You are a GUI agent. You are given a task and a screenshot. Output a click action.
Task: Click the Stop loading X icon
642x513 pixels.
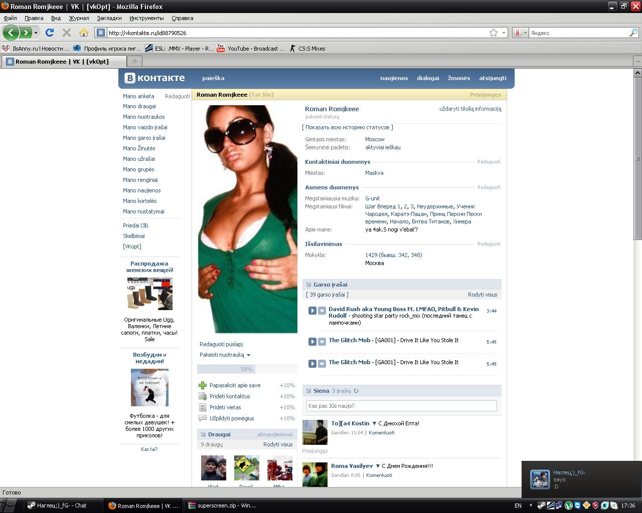(67, 33)
